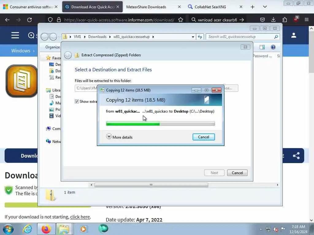
Task: Expand breadcrumb arrow after w81_quickaccesssetup
Action: tap(153, 37)
